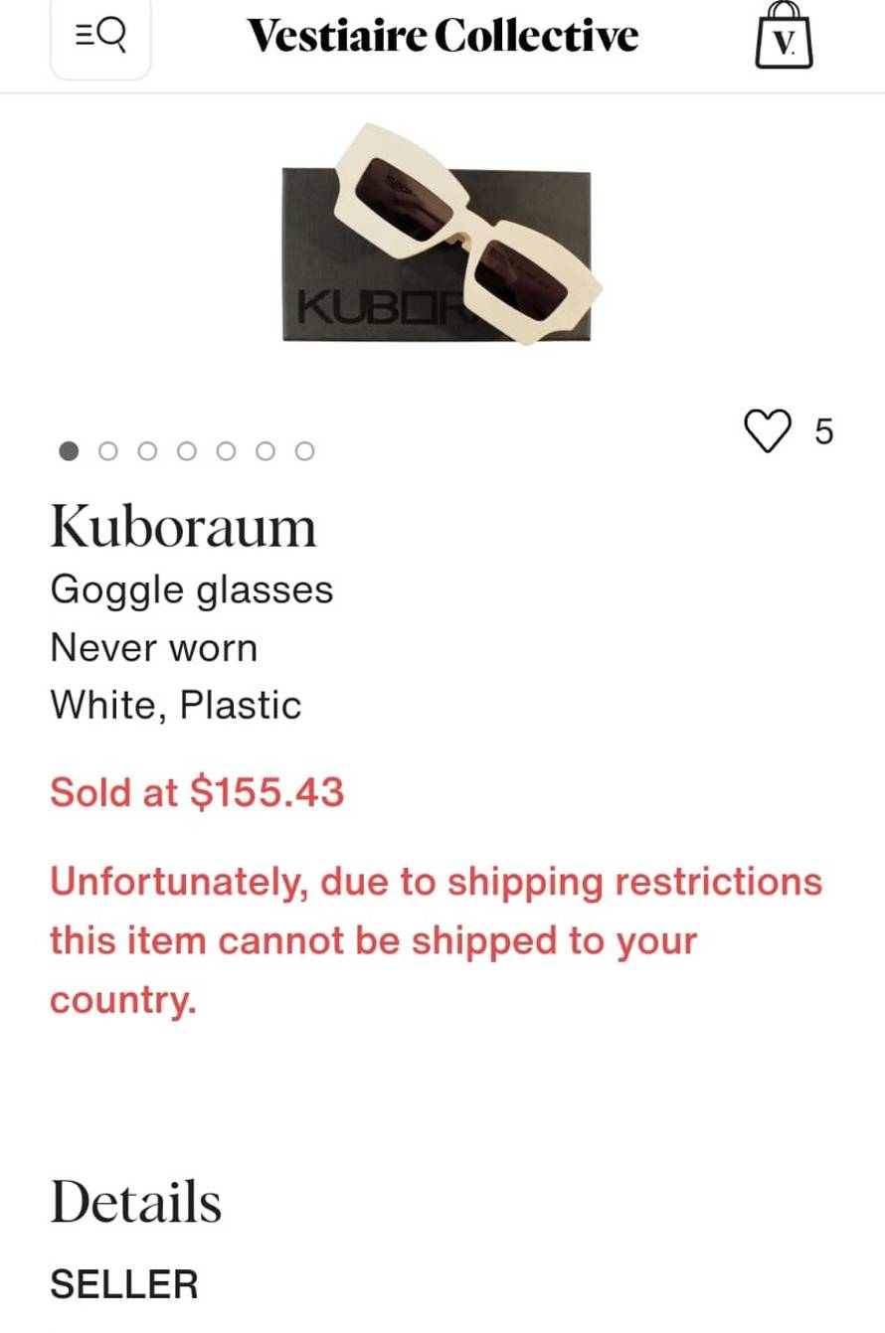The height and width of the screenshot is (1333, 885).
Task: Go to Vestiaire Collective home logo
Action: coord(442,36)
